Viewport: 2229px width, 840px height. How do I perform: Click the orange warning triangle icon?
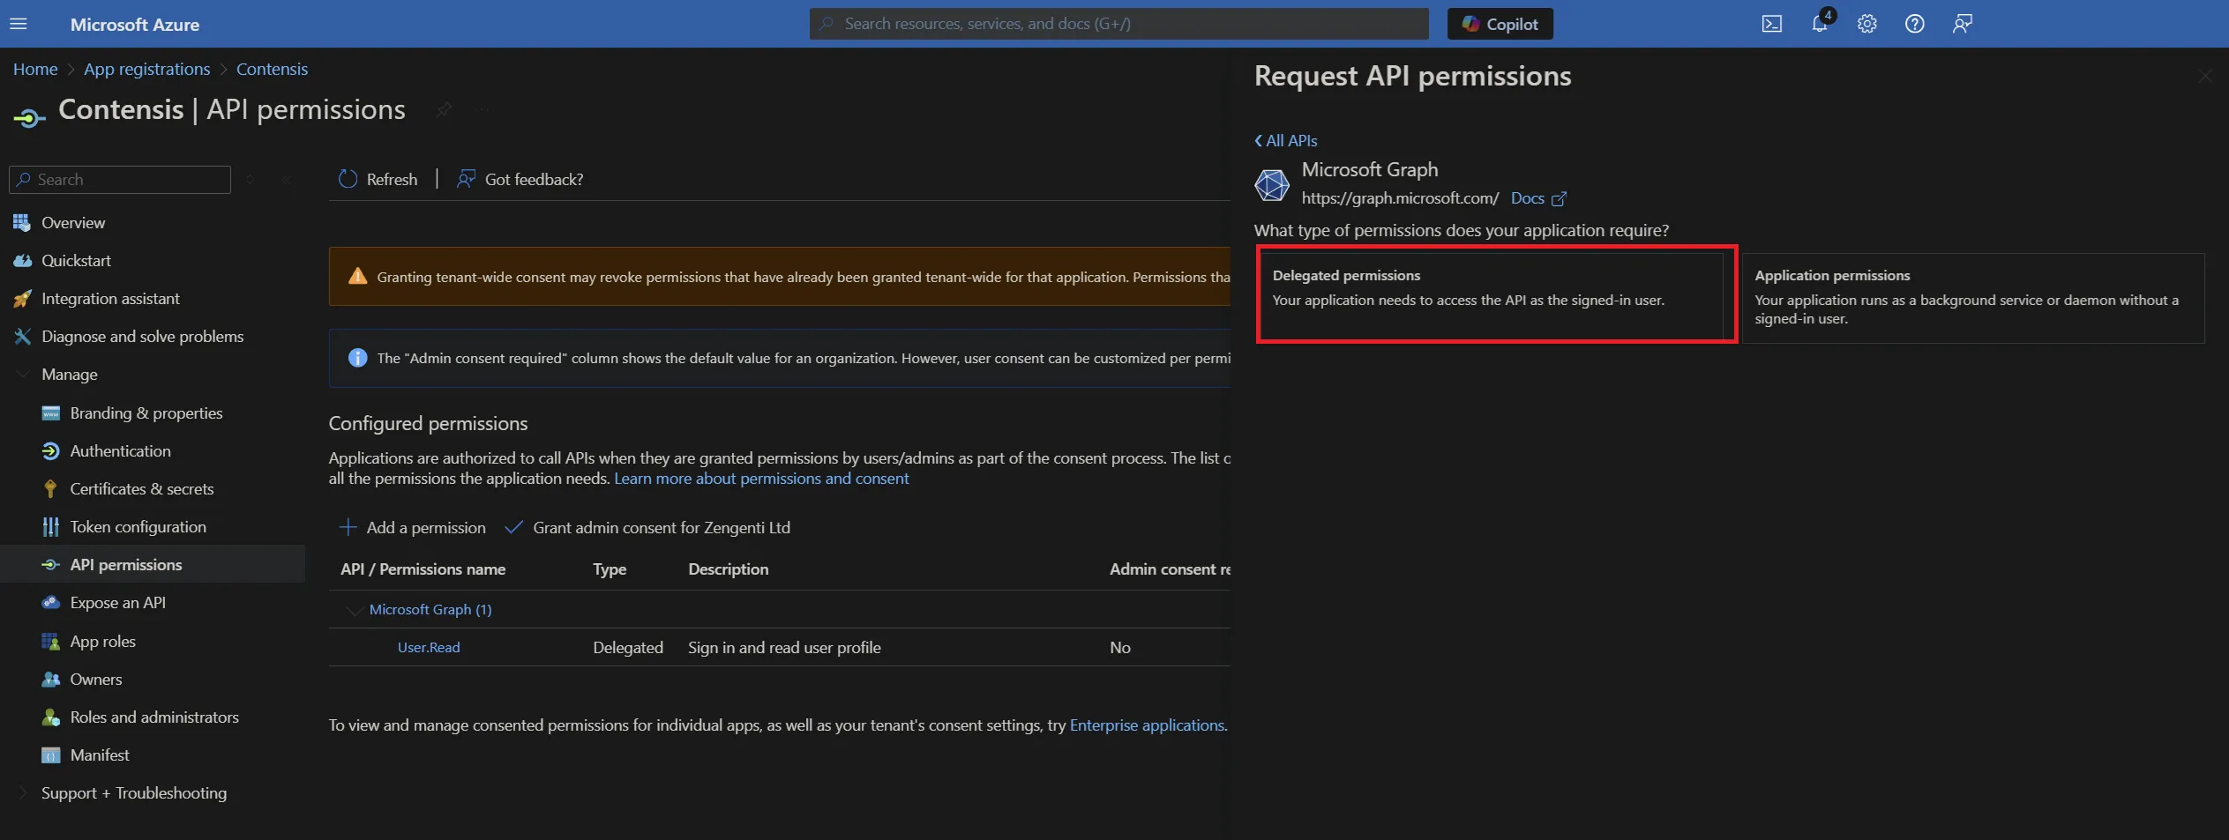point(357,276)
